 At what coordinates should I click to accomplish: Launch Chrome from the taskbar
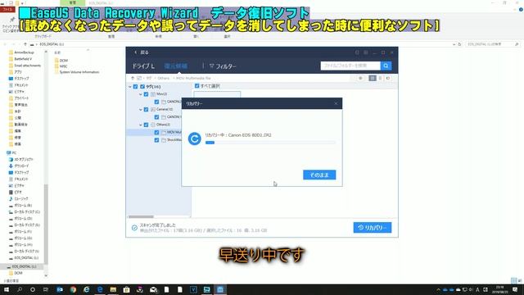click(x=73, y=289)
